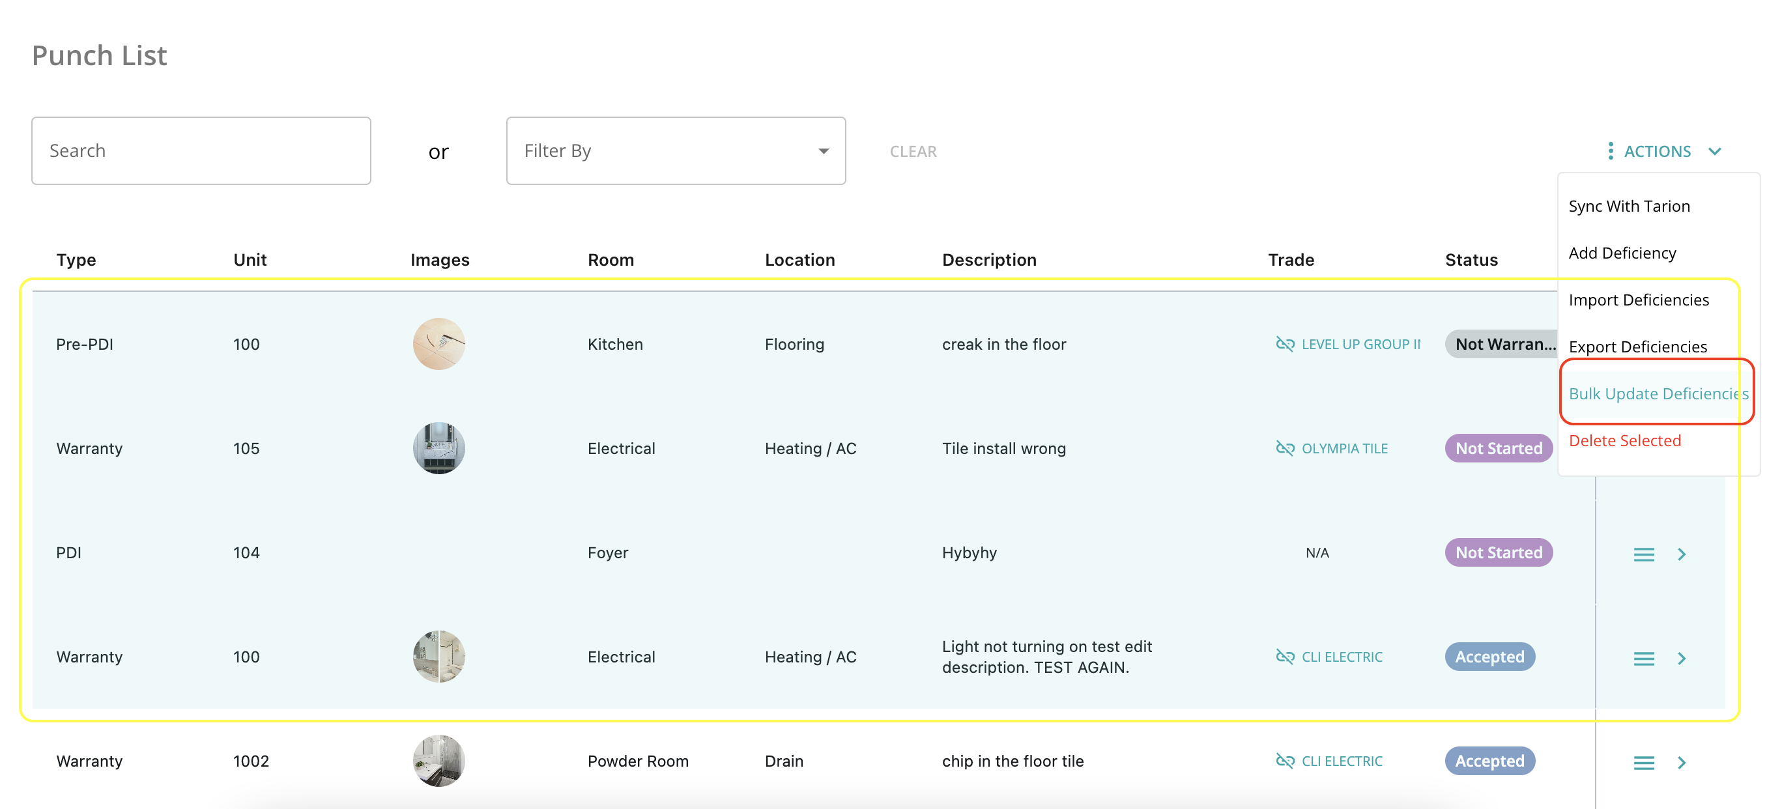
Task: Click the three-dot icon next to ACTIONS
Action: pos(1610,151)
